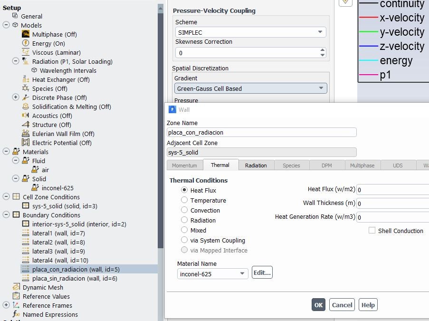The image size is (429, 321).
Task: Select the Temperature thermal condition
Action: [x=184, y=200]
